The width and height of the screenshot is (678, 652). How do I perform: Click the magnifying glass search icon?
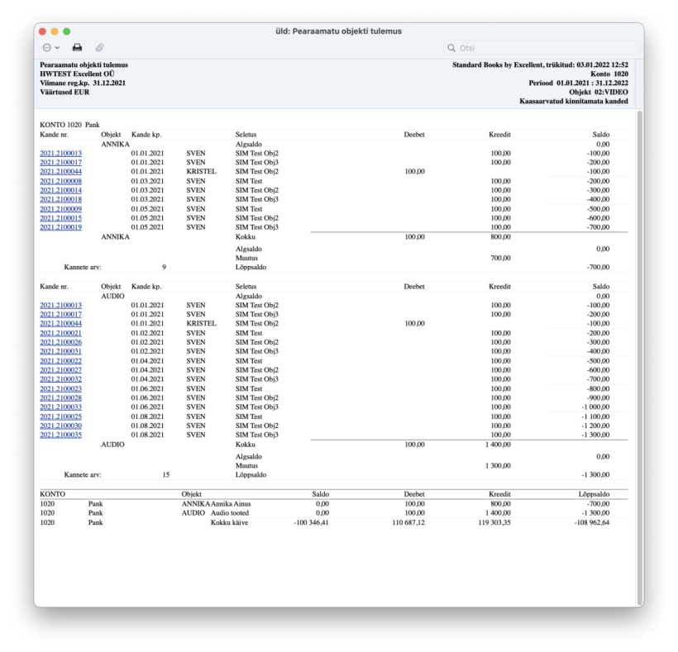point(451,48)
